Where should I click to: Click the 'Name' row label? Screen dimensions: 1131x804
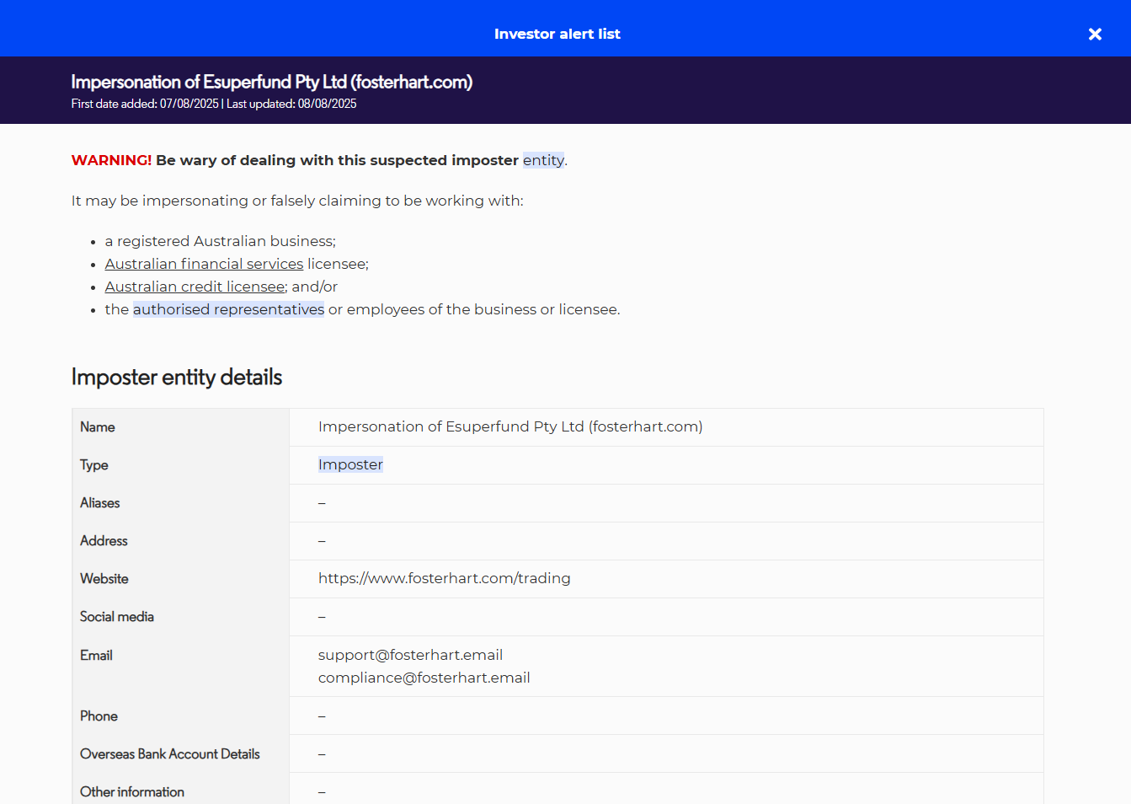coord(98,427)
